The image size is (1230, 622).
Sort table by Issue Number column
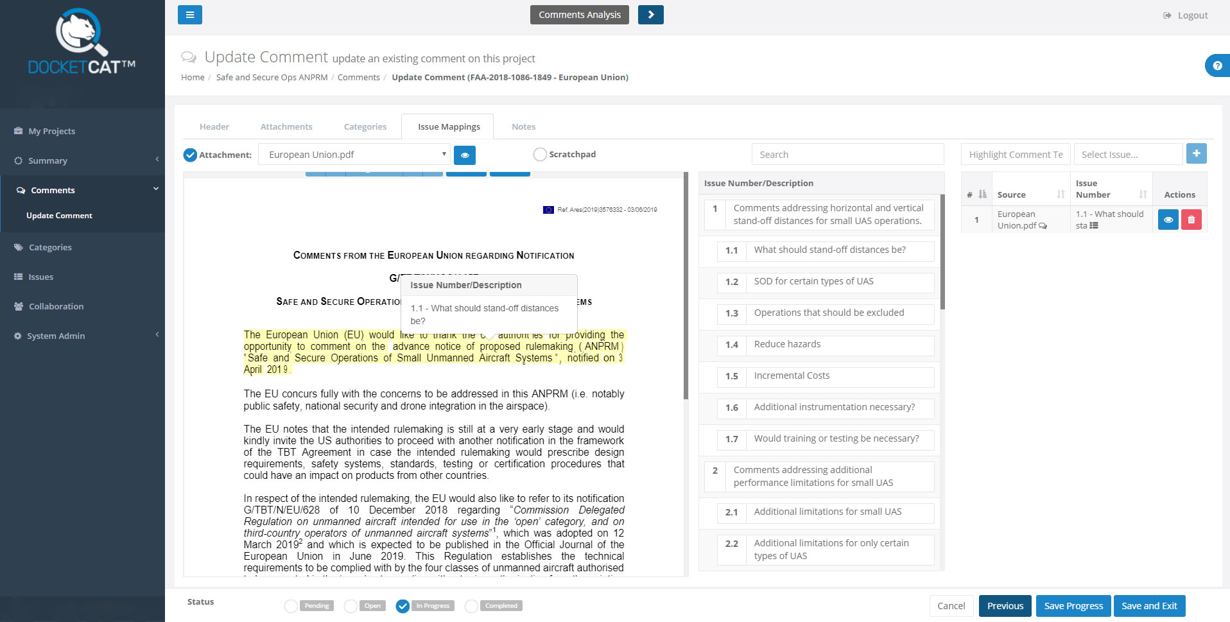(1111, 189)
